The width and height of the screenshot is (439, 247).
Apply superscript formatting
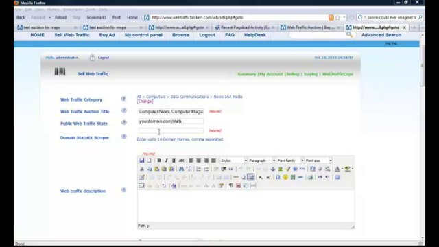[x=268, y=177]
